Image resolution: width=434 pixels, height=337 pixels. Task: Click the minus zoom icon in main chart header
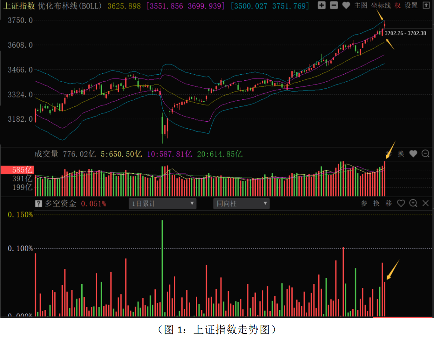334,5
